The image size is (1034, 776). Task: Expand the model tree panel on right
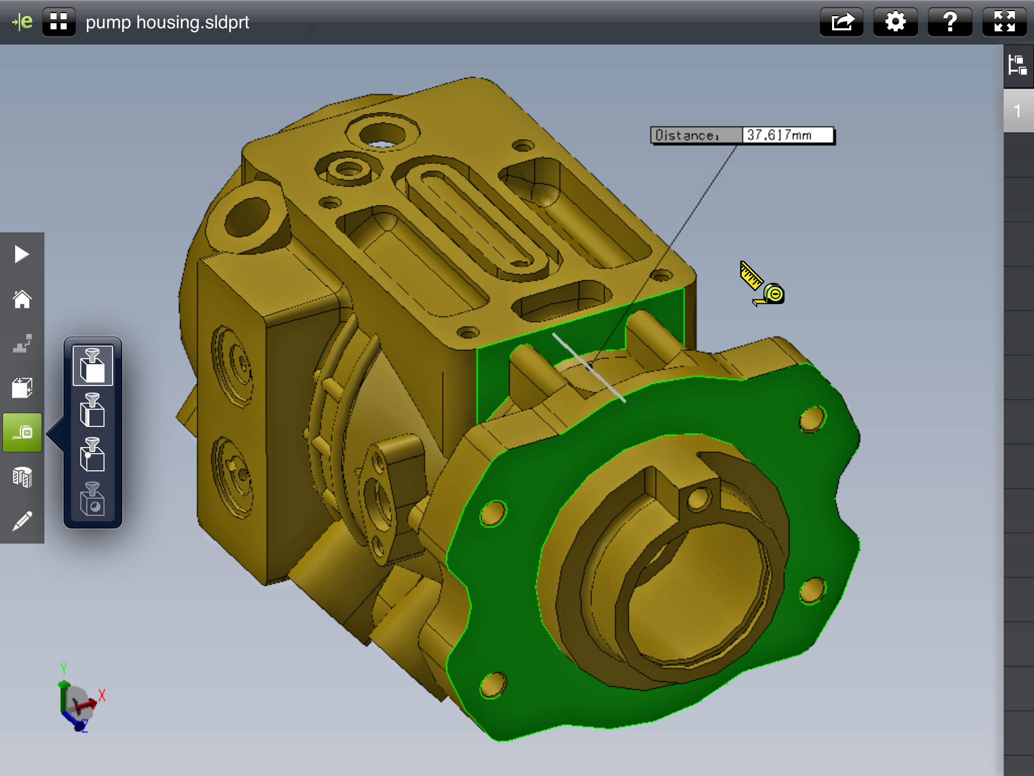[x=1018, y=64]
